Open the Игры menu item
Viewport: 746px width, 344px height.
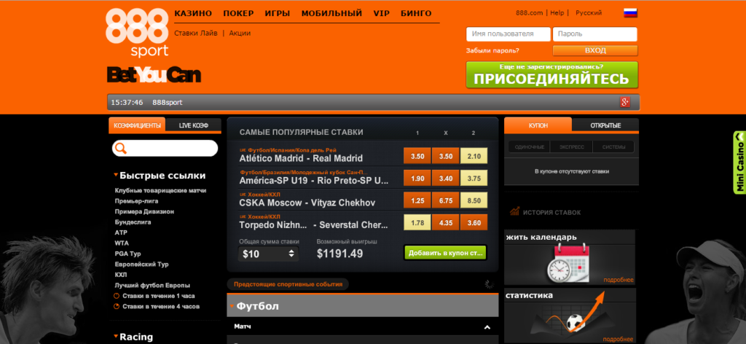pos(278,13)
